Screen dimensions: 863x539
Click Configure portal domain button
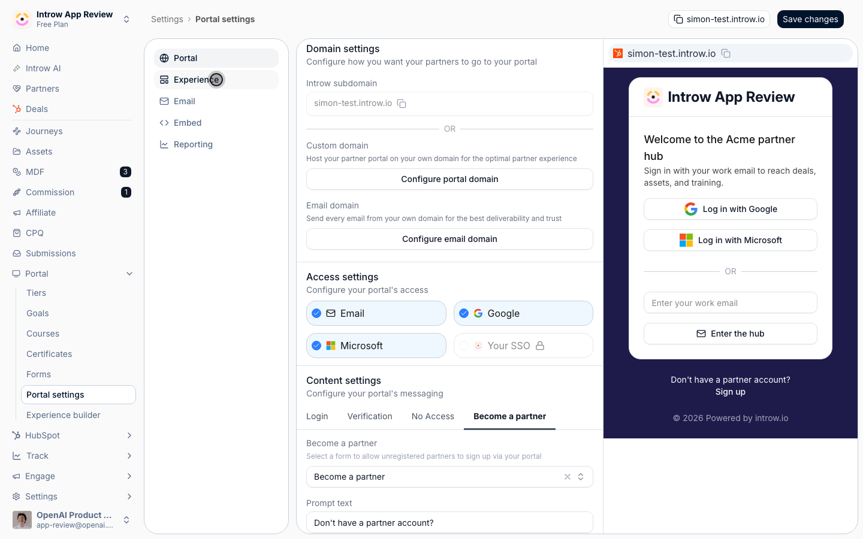(x=449, y=179)
